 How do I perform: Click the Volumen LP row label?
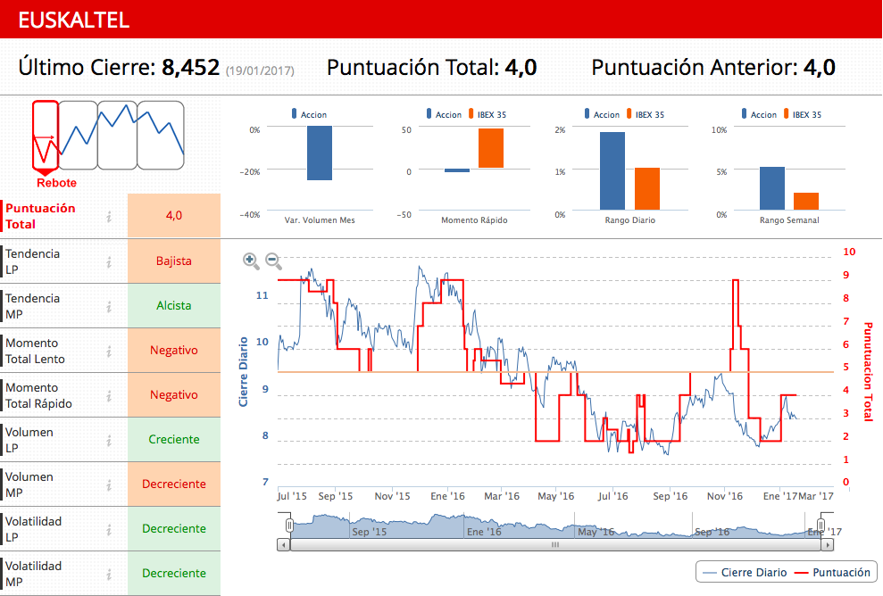(29, 440)
